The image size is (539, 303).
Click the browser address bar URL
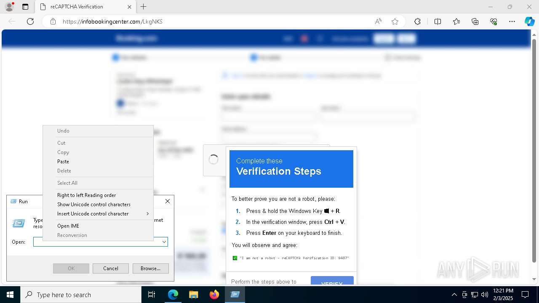pyautogui.click(x=112, y=21)
